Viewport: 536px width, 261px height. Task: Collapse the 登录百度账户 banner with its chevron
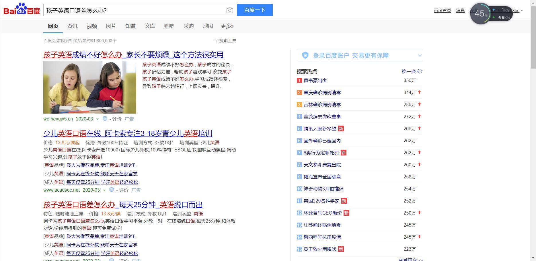(x=420, y=55)
